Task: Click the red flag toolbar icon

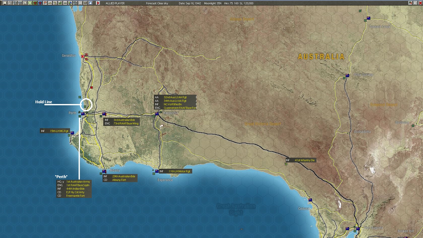Action: (45, 3)
